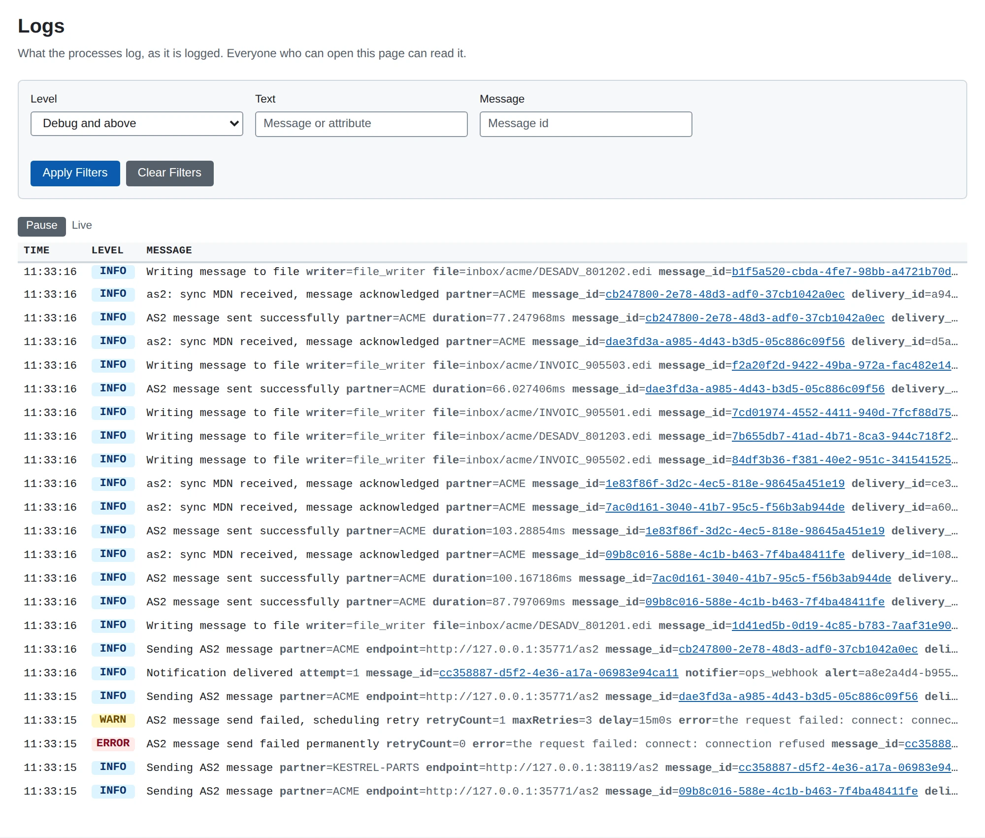Open message id link in MDN row with delivery_id=d5a
Viewport: 985px width, 838px height.
725,342
